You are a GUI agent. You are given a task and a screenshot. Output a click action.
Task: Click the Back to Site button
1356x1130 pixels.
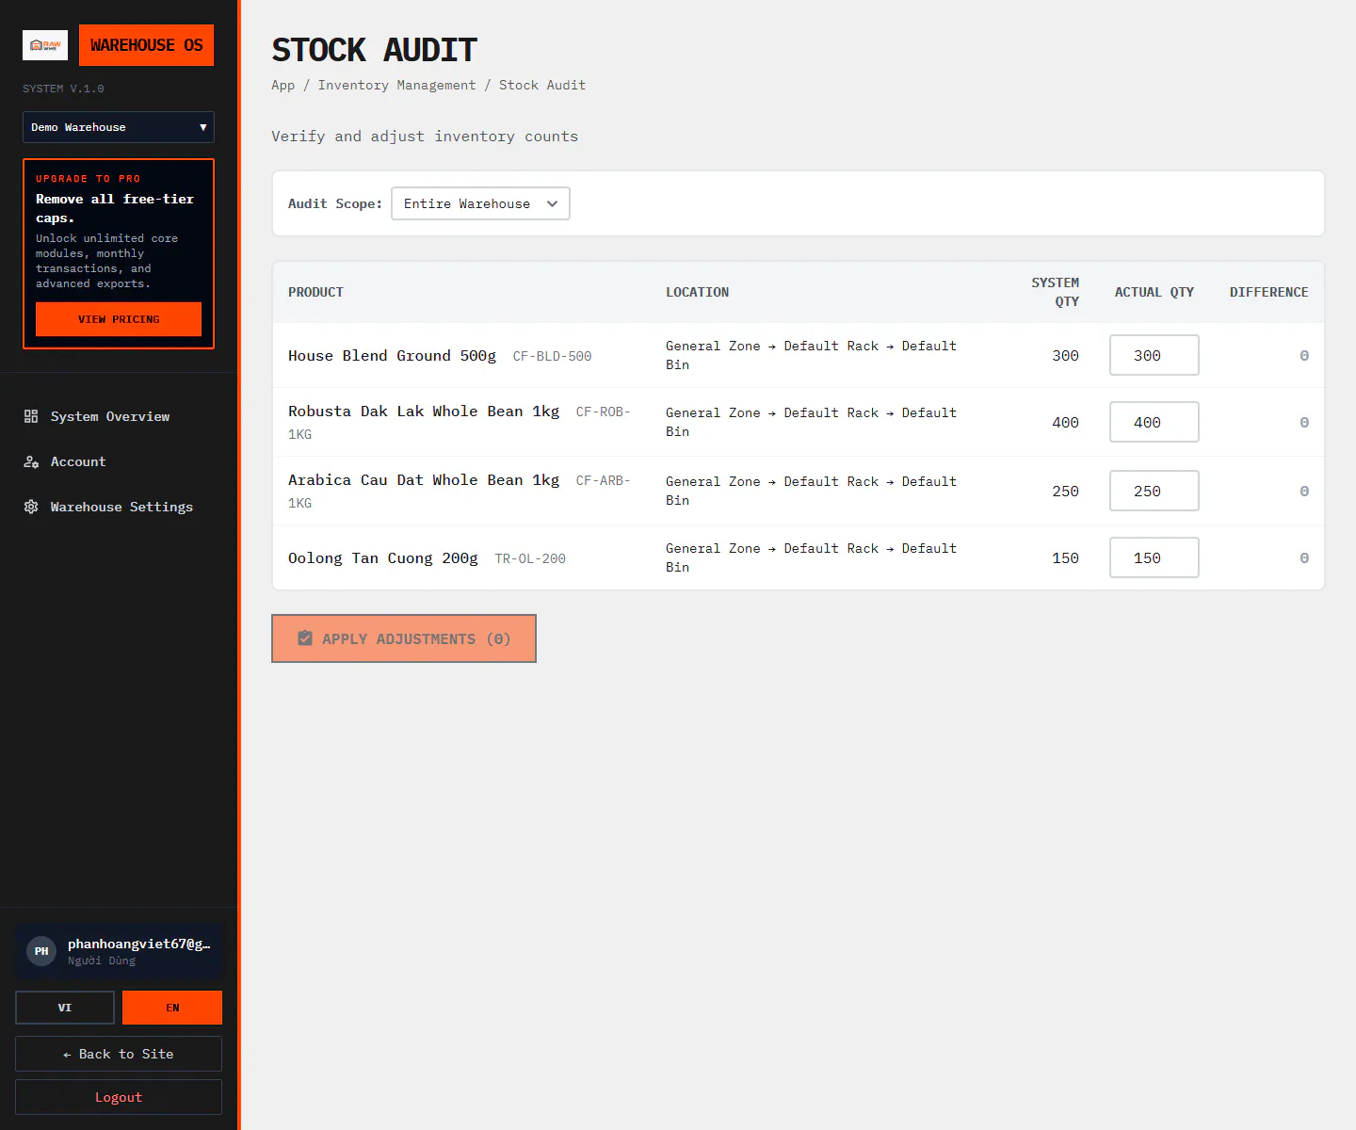[x=119, y=1054]
